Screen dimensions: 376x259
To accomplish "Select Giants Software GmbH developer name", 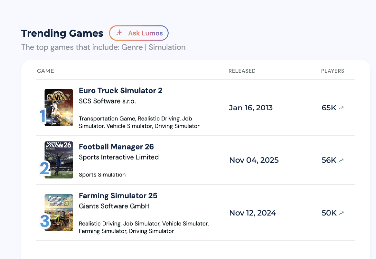I will pos(114,206).
